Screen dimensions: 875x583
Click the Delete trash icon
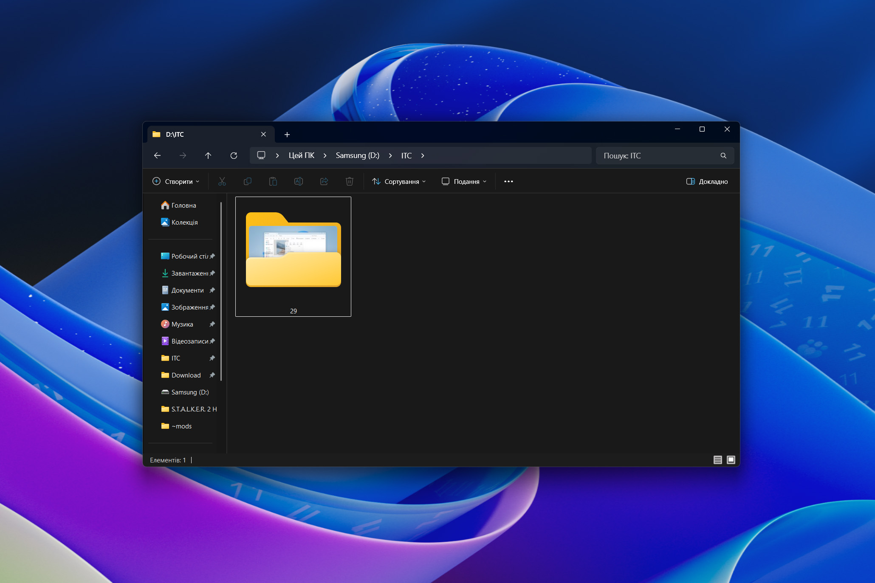(349, 181)
